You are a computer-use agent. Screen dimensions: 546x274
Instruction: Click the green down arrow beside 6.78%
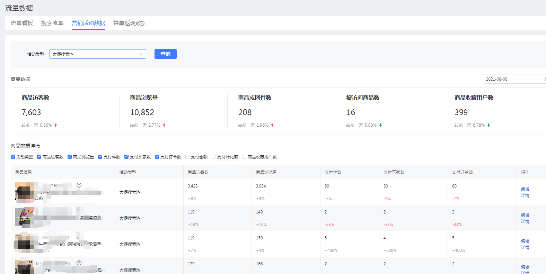[x=488, y=125]
